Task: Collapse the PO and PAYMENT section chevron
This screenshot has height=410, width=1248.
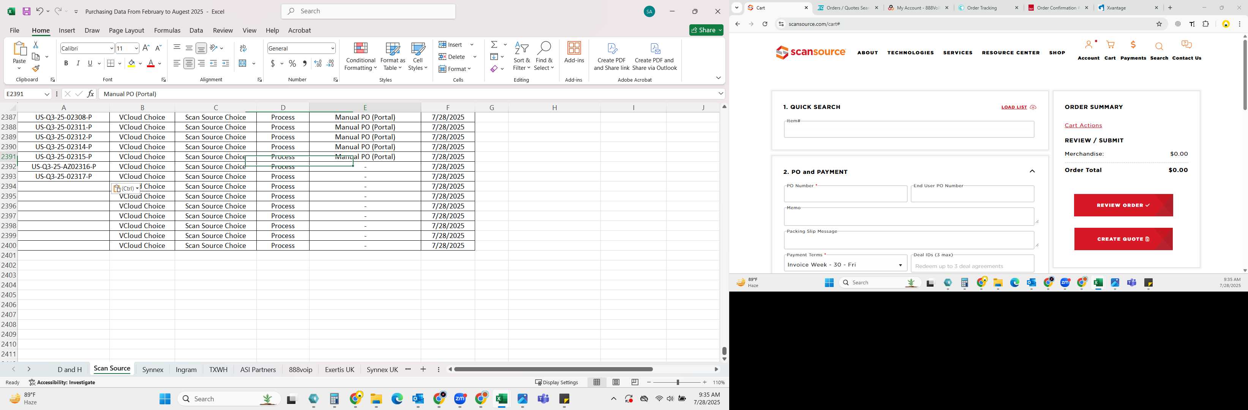Action: (1032, 171)
